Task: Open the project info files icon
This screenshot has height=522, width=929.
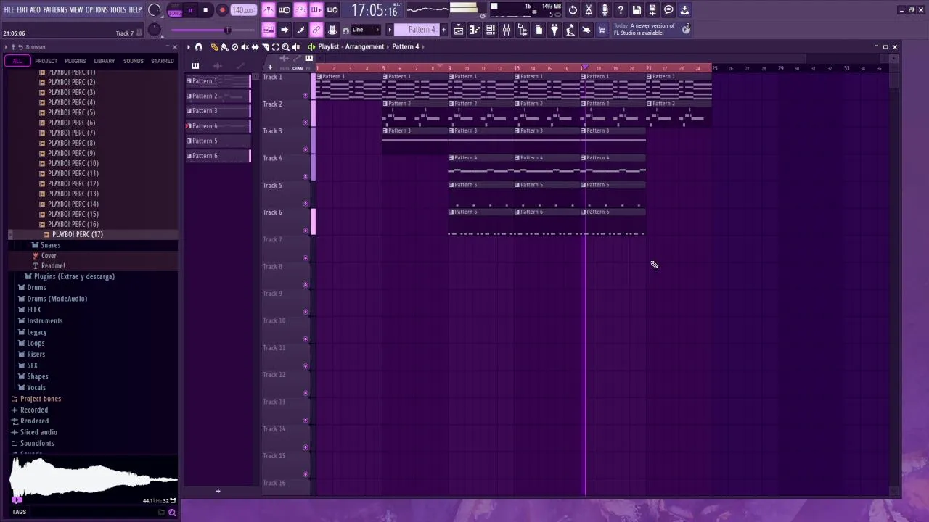Action: [539, 30]
